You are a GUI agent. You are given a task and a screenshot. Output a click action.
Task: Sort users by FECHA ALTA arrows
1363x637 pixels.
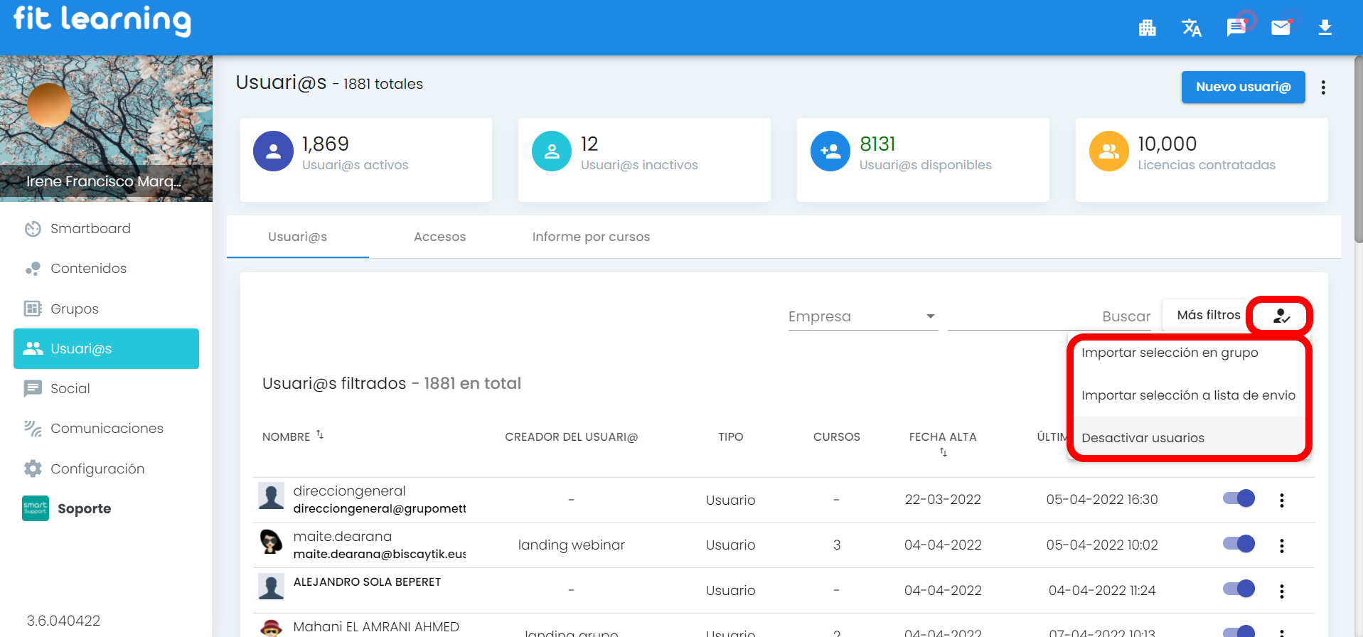[x=943, y=452]
